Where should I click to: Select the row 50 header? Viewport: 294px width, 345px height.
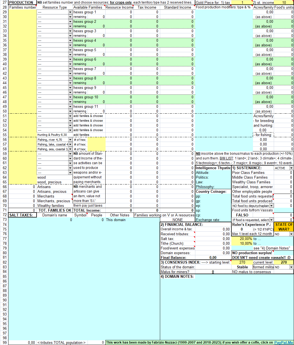pos(4,111)
